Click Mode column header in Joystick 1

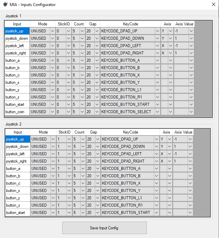pyautogui.click(x=42, y=24)
